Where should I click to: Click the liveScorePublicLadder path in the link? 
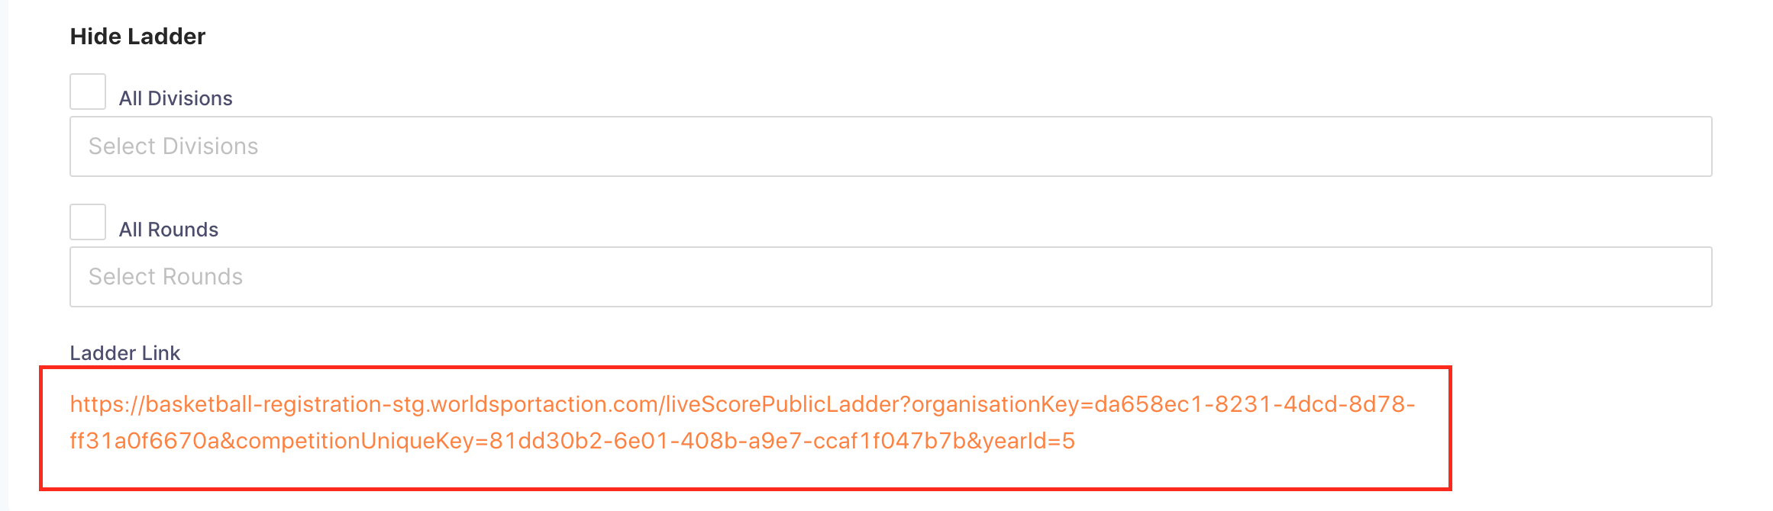tap(784, 404)
